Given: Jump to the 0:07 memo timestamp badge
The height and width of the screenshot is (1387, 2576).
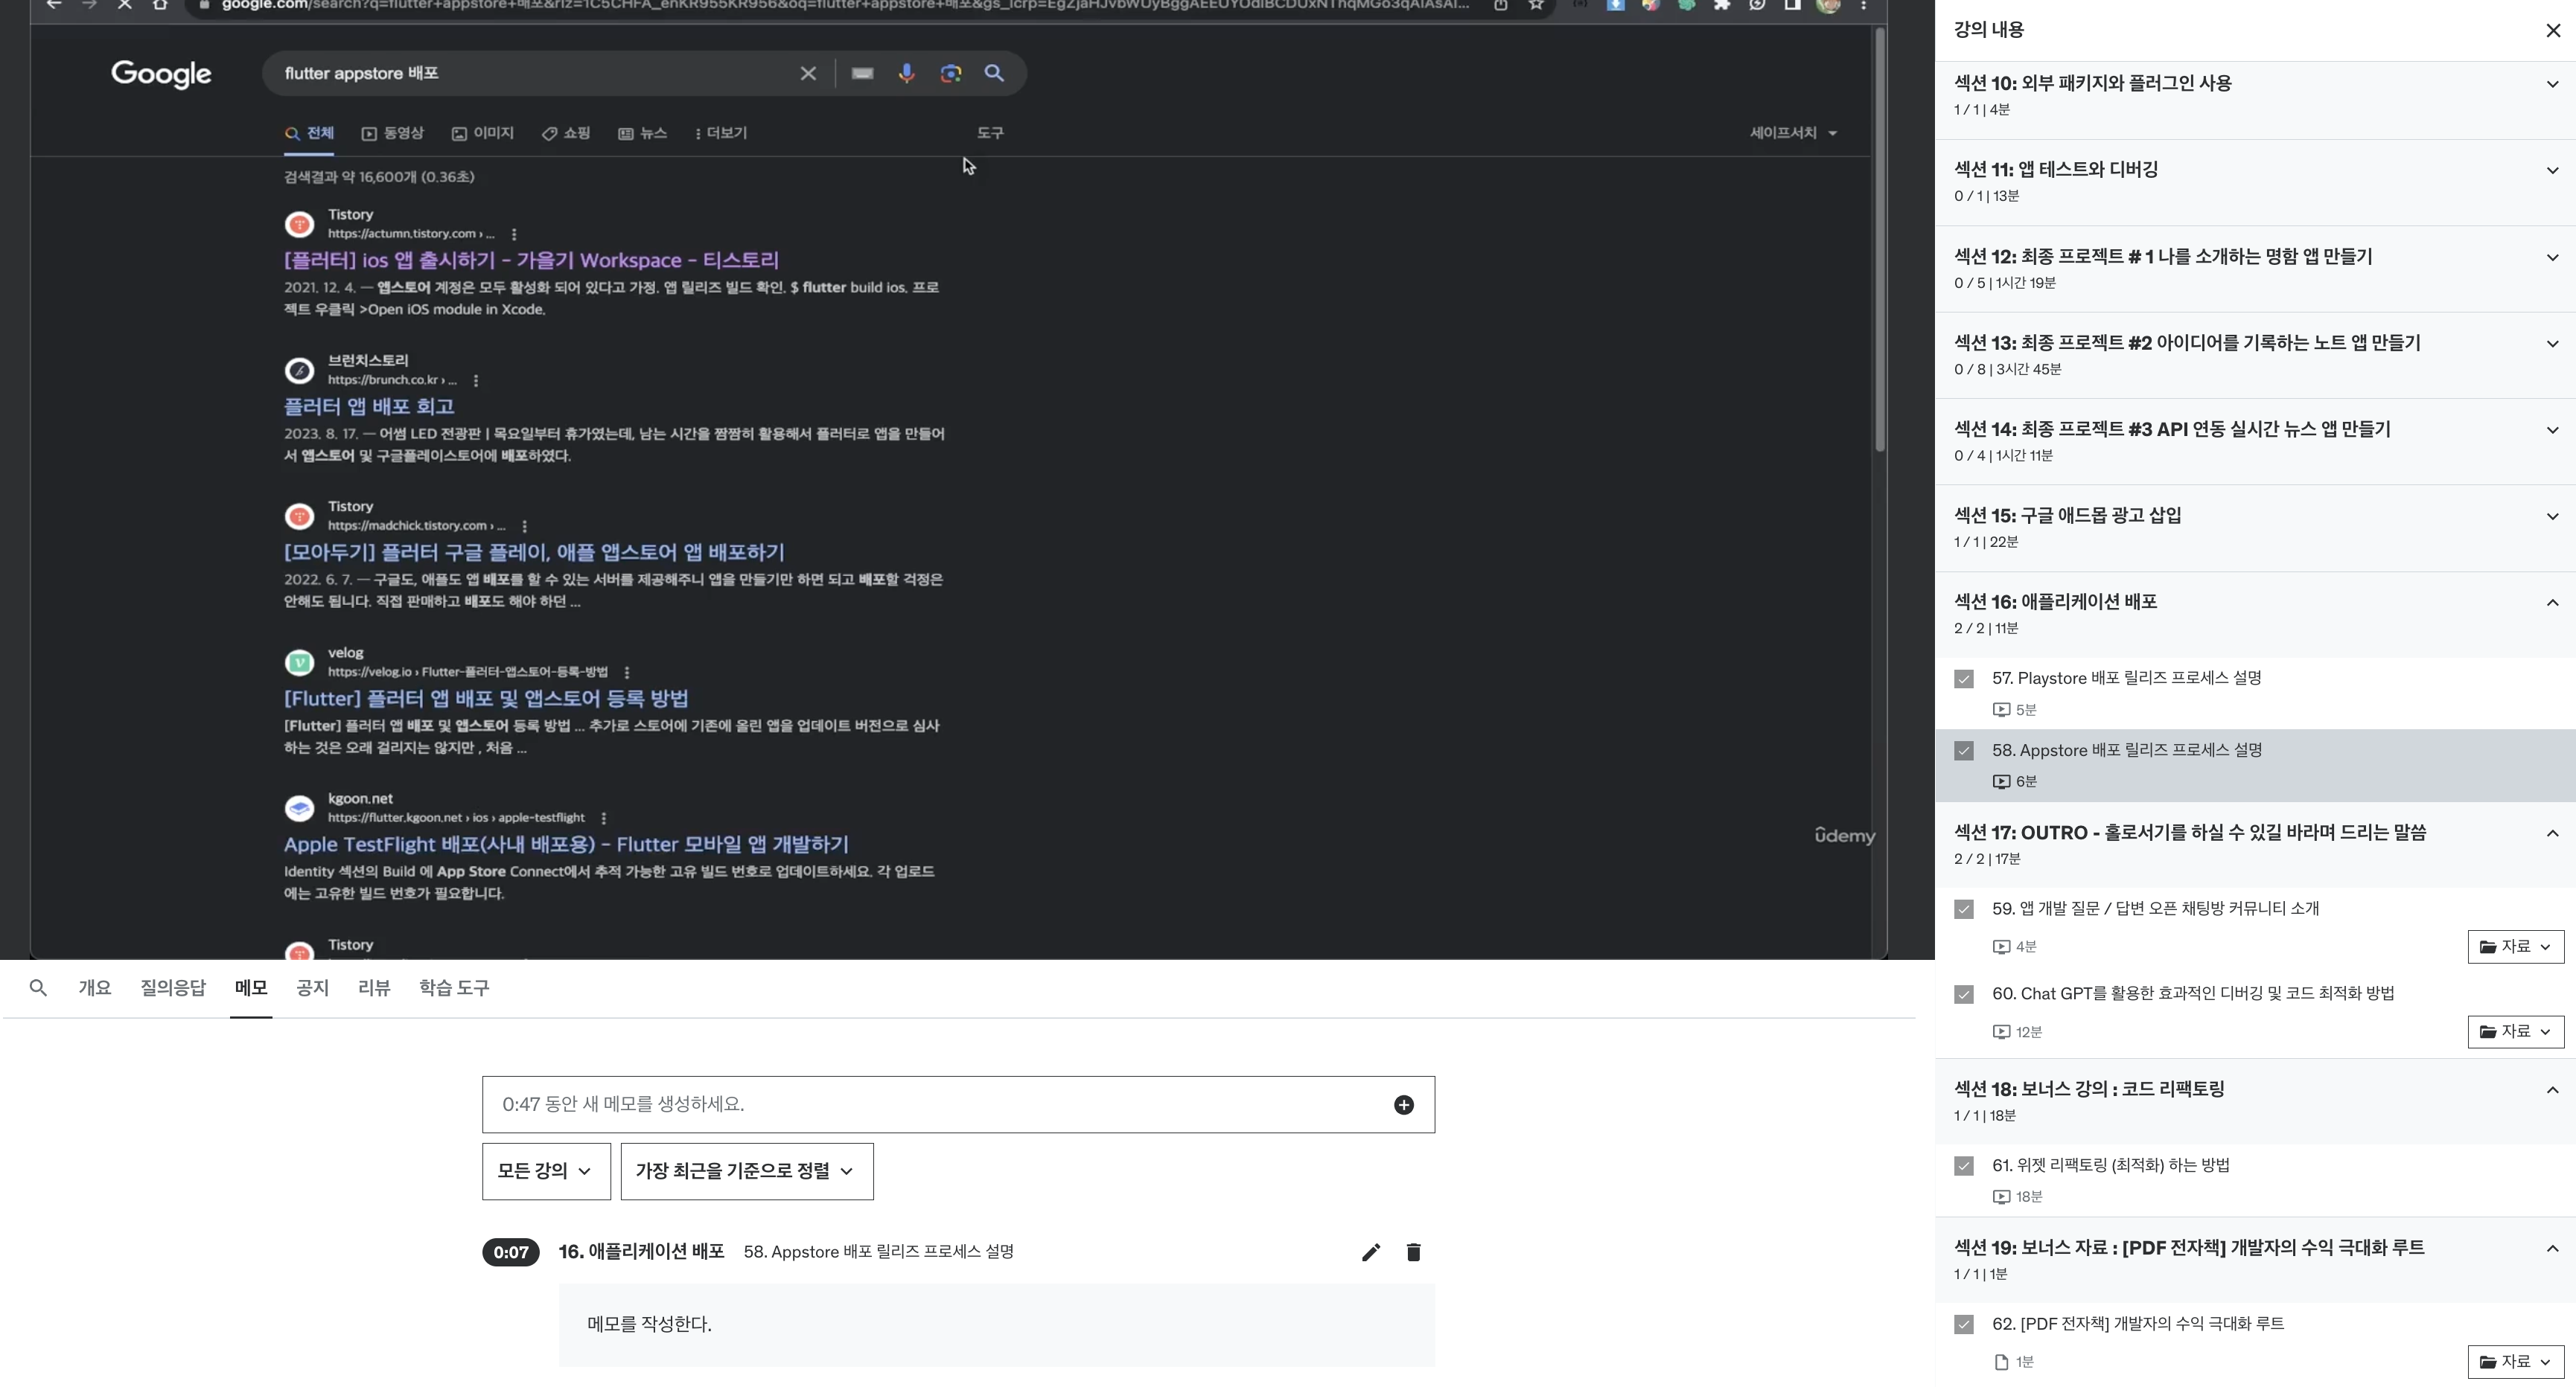Looking at the screenshot, I should point(511,1253).
